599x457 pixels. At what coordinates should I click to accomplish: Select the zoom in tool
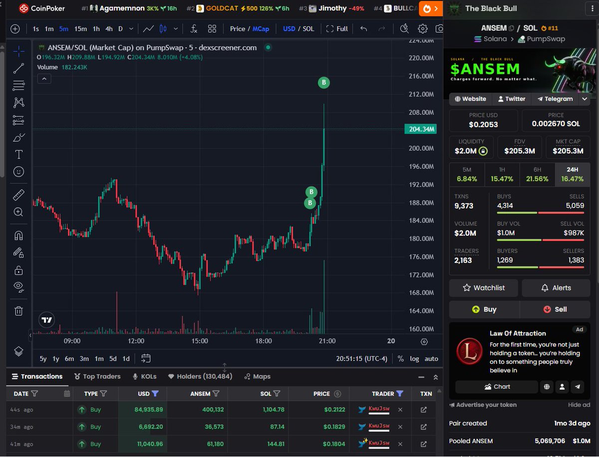18,212
